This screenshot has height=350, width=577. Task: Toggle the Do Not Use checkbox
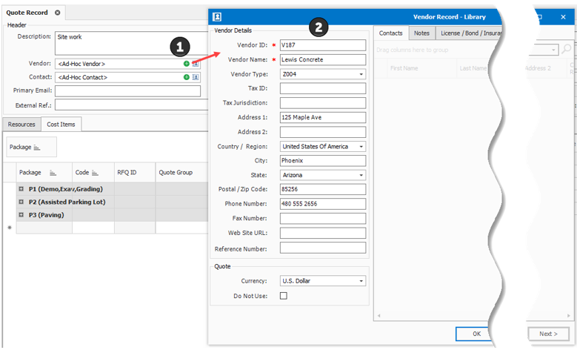coord(284,296)
